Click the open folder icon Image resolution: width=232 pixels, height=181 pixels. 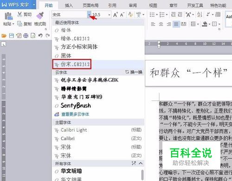[4, 36]
